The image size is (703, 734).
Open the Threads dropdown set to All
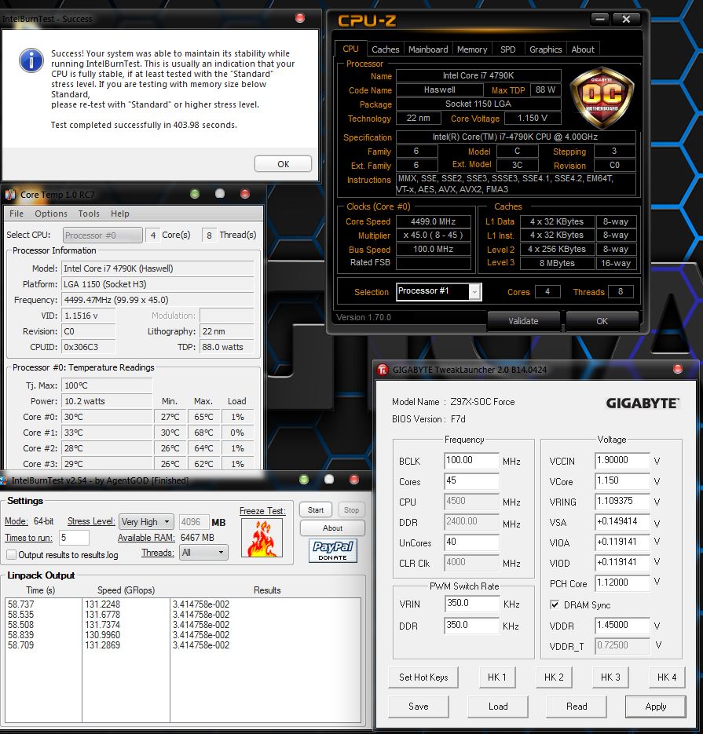pos(203,553)
